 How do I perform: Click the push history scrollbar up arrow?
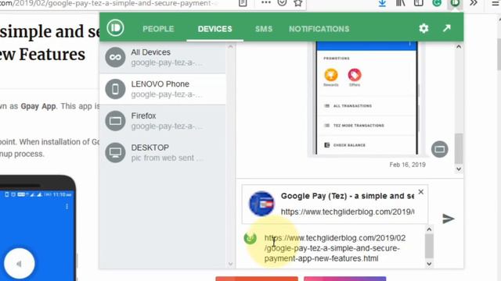pyautogui.click(x=459, y=47)
